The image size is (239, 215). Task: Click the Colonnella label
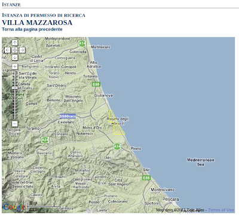(78, 52)
